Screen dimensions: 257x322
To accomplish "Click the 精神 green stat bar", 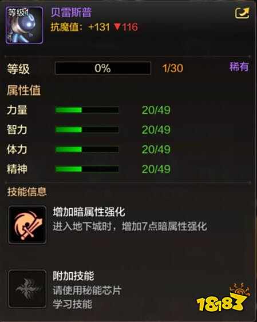I will (x=87, y=169).
